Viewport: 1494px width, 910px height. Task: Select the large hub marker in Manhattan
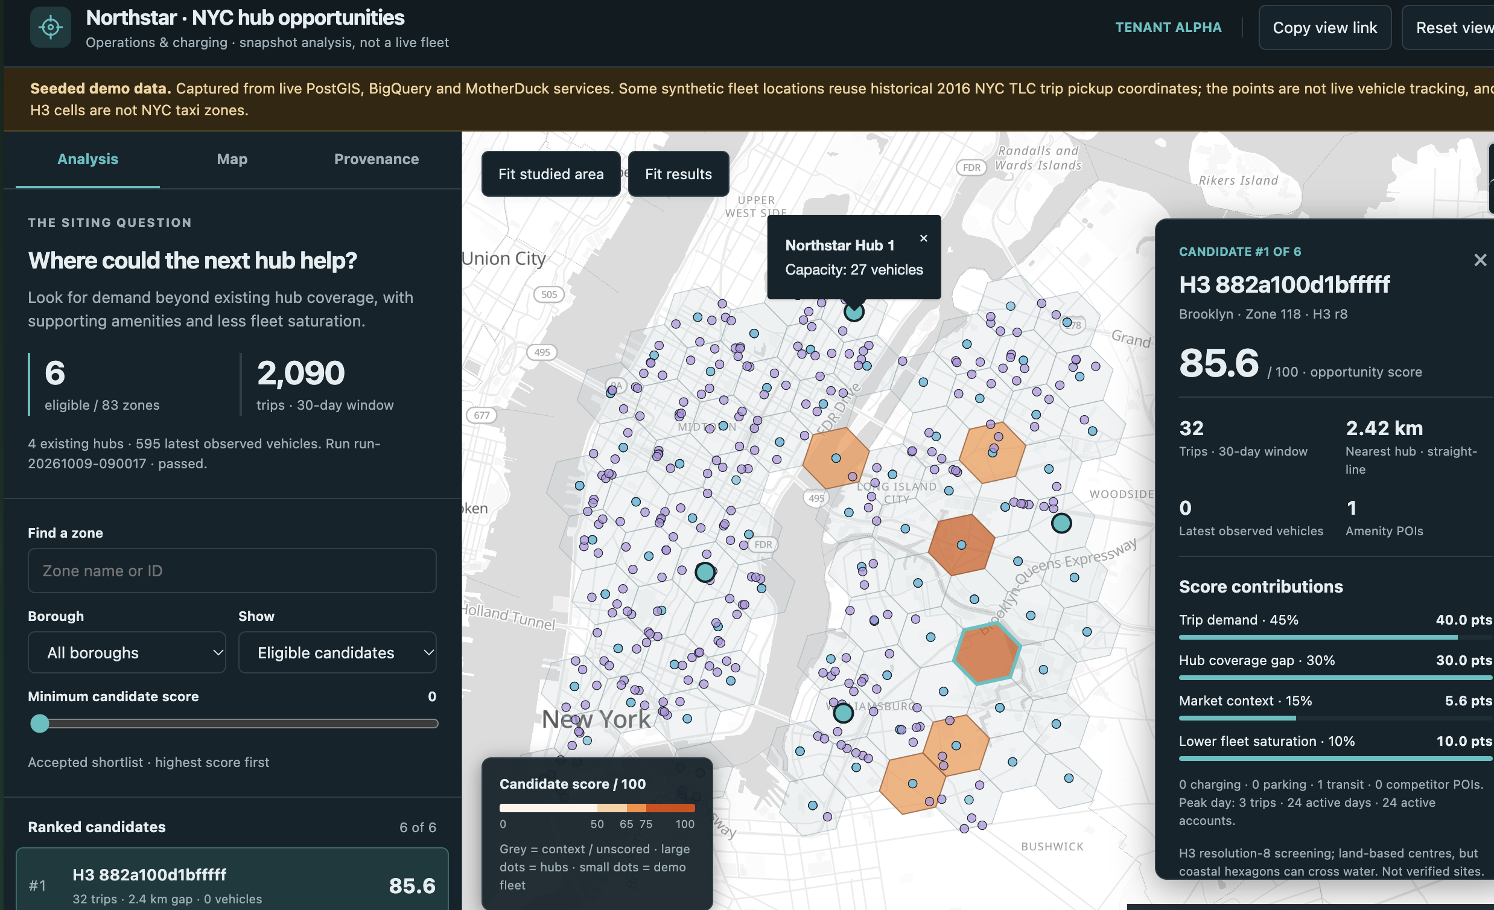(x=705, y=571)
